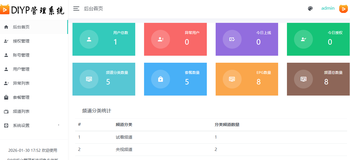Click the 2026-01-30 17:52 欢迎使用 text

[x=33, y=150]
